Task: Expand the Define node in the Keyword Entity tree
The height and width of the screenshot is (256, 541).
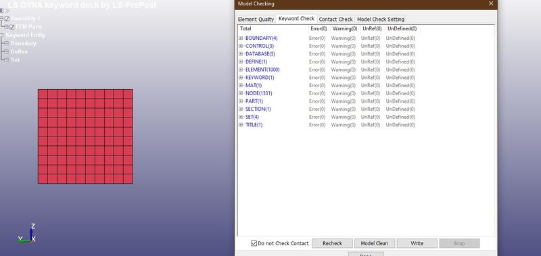Action: point(6,52)
